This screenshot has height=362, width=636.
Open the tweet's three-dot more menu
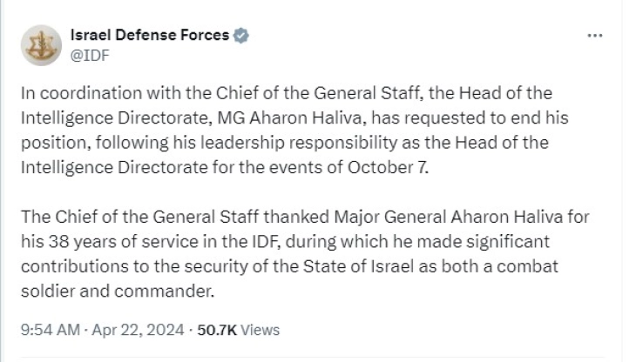(x=595, y=37)
